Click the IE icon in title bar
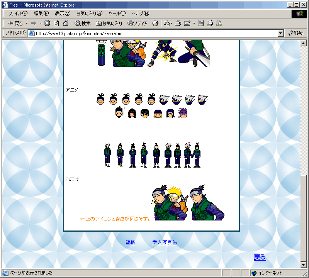The image size is (309, 278). [5, 5]
